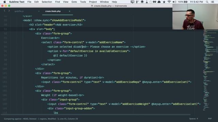Viewport: 218px width, 122px height.
Task: Open the Sublime Text application menu
Action: click(x=17, y=2)
